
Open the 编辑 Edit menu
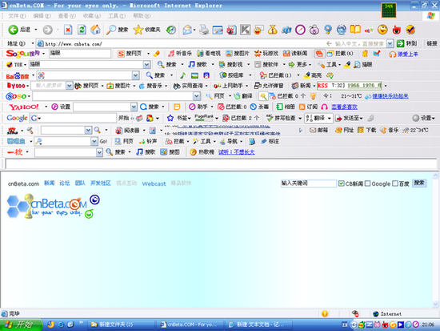click(x=42, y=16)
